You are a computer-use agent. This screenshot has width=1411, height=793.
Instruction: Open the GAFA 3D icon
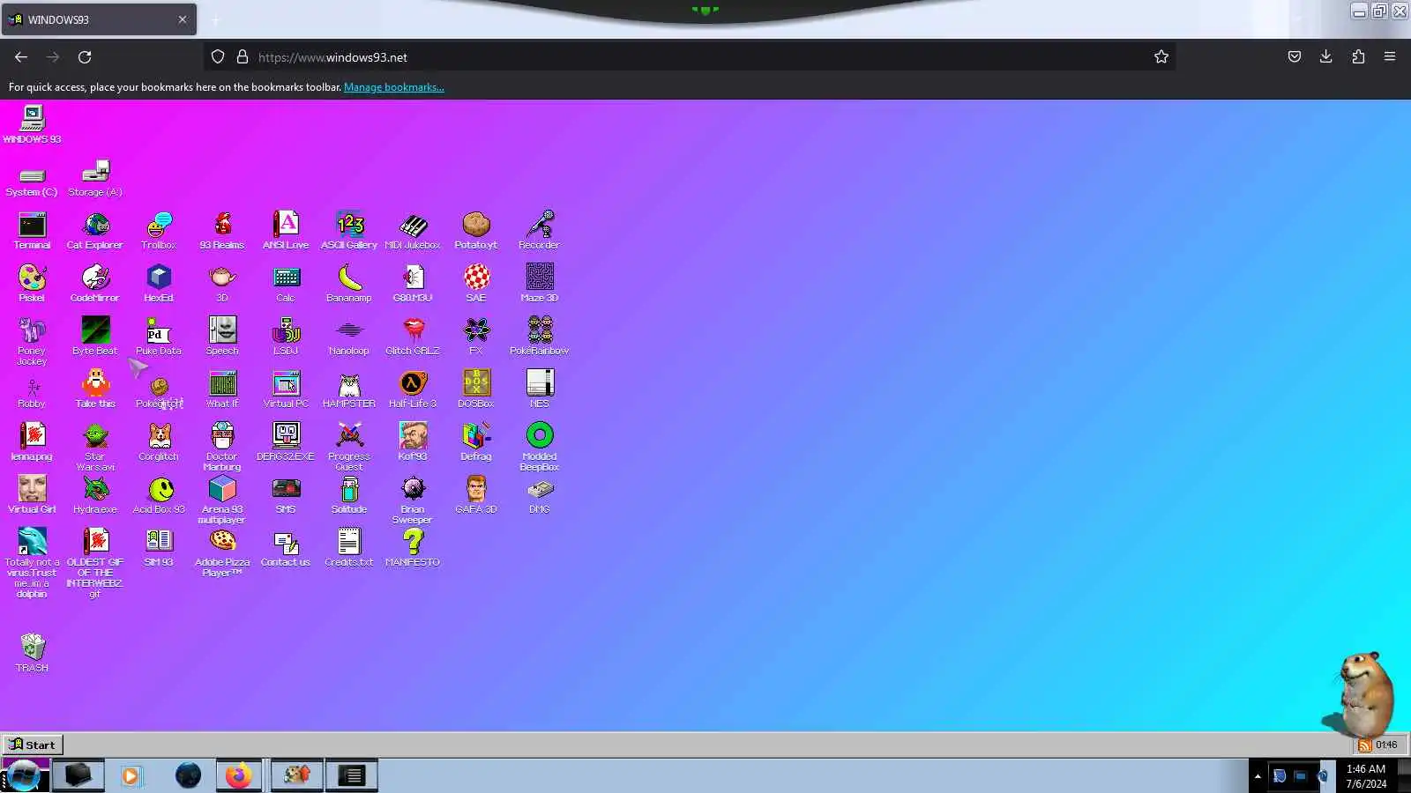[476, 495]
